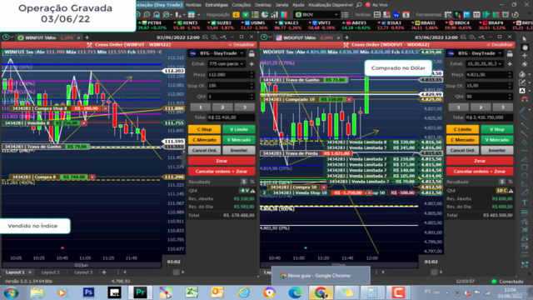The height and width of the screenshot is (300, 533).
Task: Close the Comprado 10 position X on WDOFUT
Action: coord(349,99)
